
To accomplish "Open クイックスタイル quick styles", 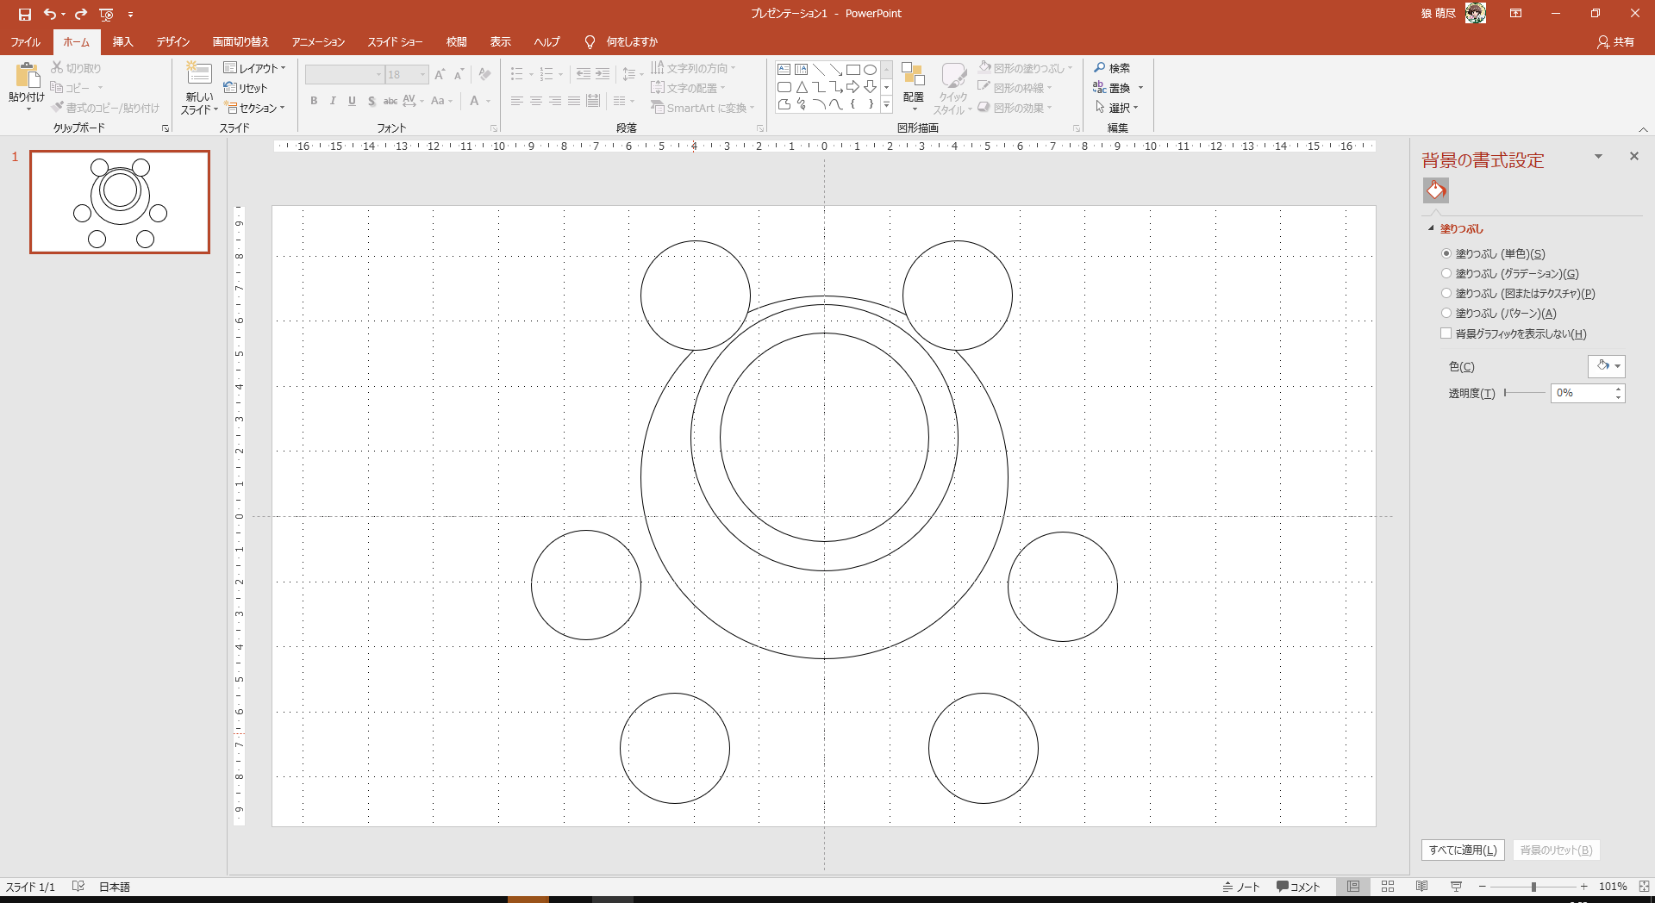I will click(x=952, y=88).
